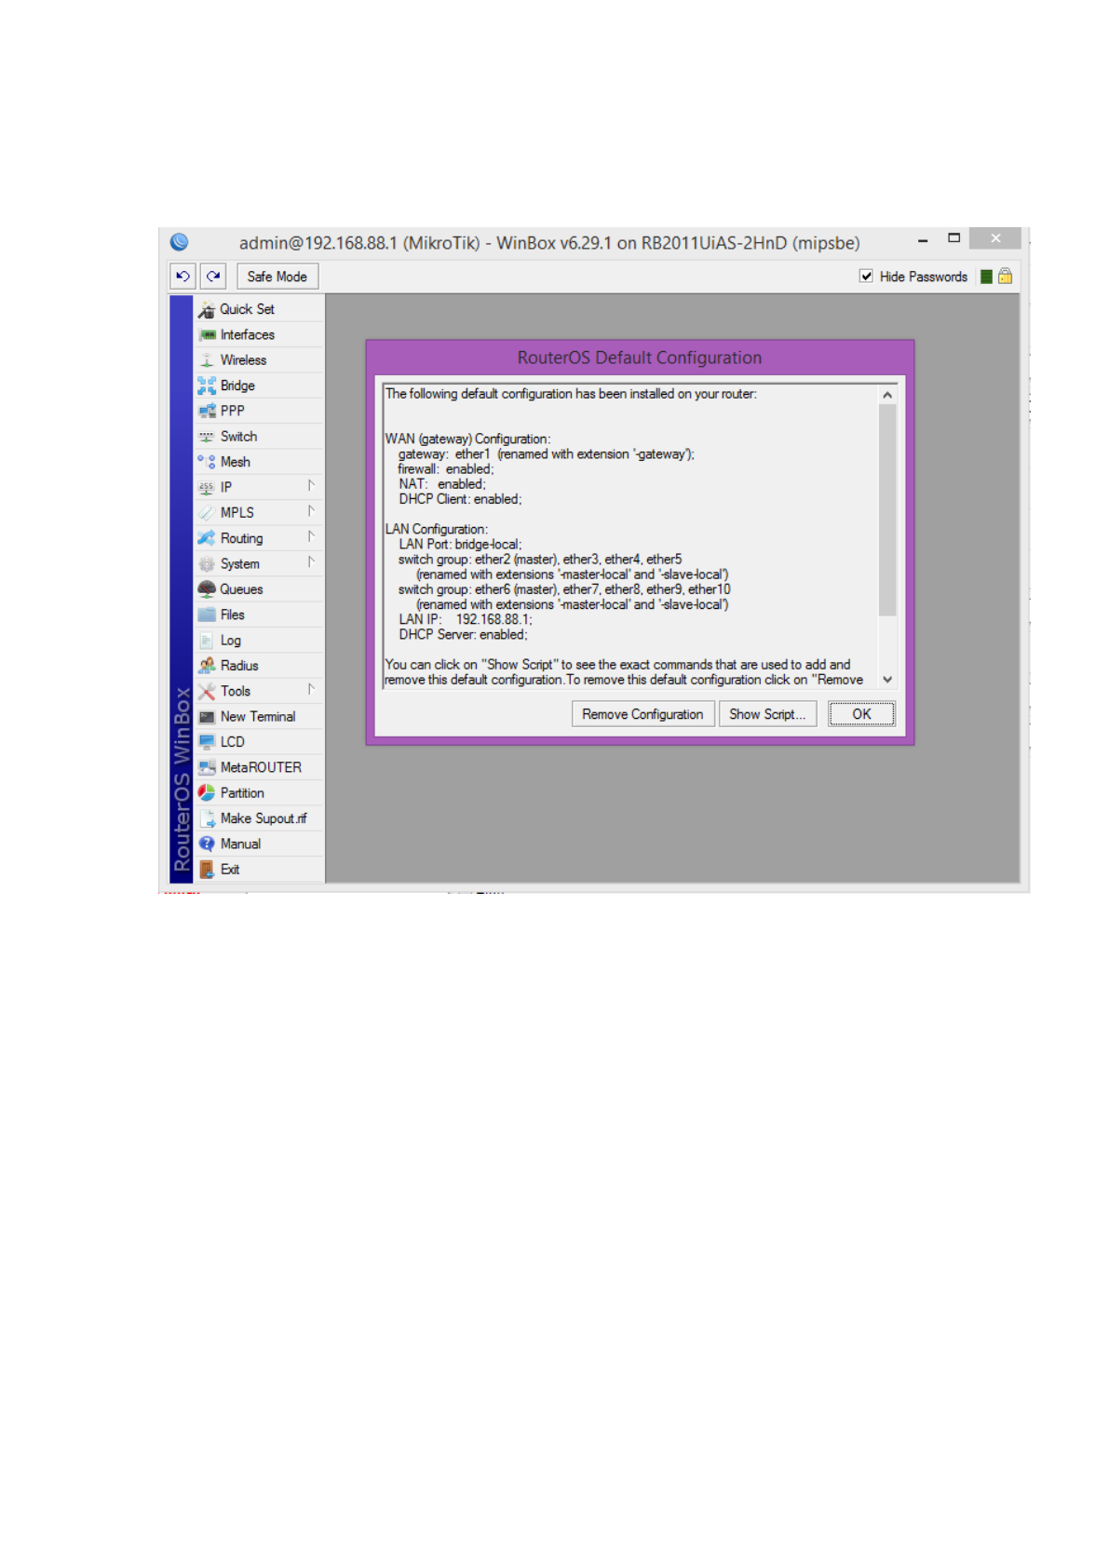Click the Switch icon

point(207,437)
